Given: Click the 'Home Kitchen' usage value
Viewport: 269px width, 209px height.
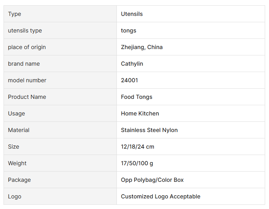Looking at the screenshot, I should (140, 114).
